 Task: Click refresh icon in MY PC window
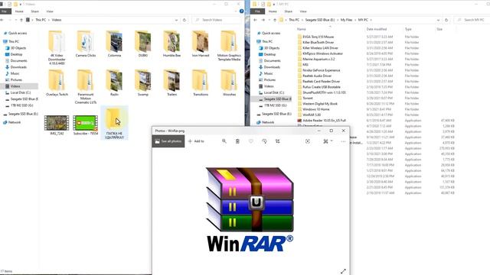click(446, 20)
